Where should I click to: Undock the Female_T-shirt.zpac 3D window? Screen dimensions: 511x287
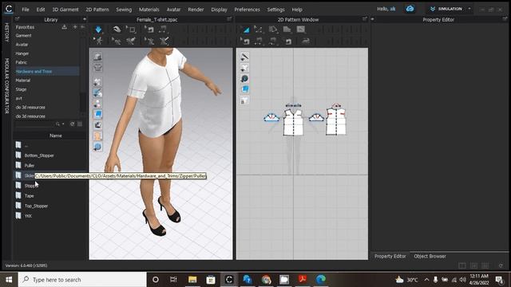[229, 19]
